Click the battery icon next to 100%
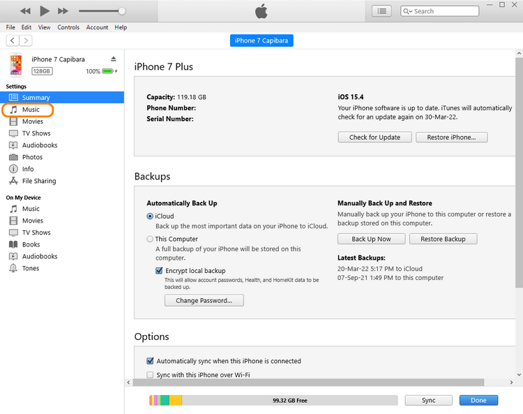Viewport: 523px width, 414px height. (x=107, y=71)
